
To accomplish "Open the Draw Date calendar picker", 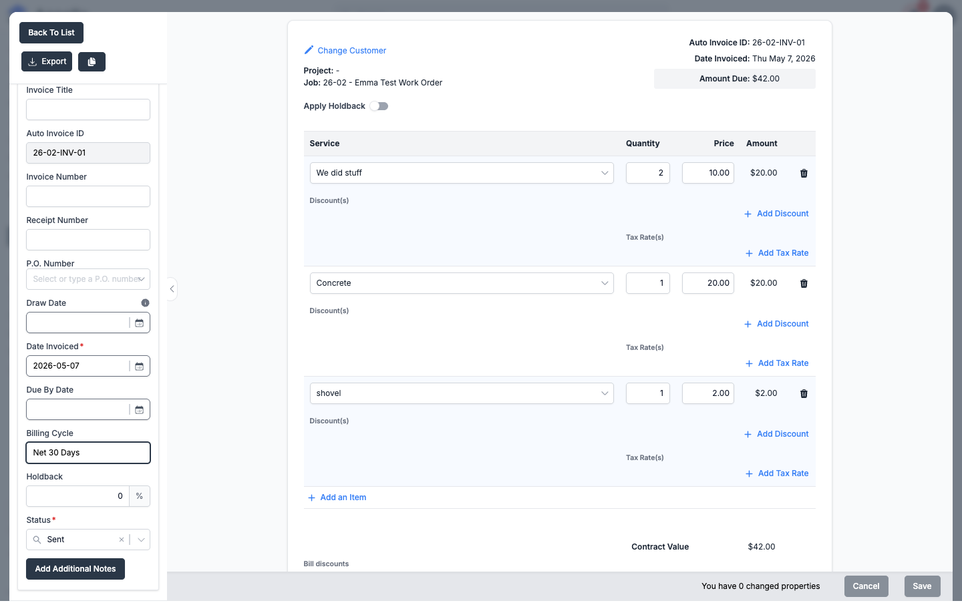I will pos(139,323).
